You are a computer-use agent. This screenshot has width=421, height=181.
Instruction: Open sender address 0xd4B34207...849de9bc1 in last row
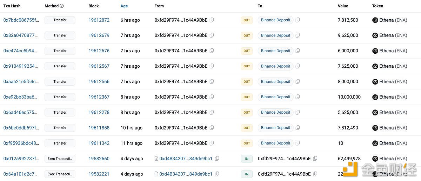186,174
